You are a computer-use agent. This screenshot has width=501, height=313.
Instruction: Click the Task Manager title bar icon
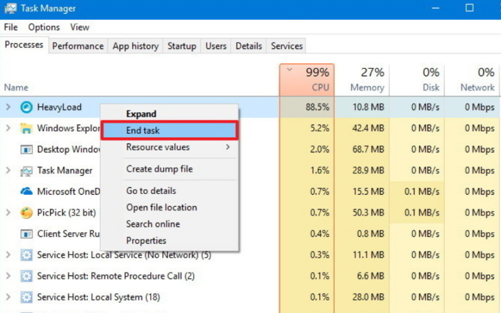[x=10, y=9]
